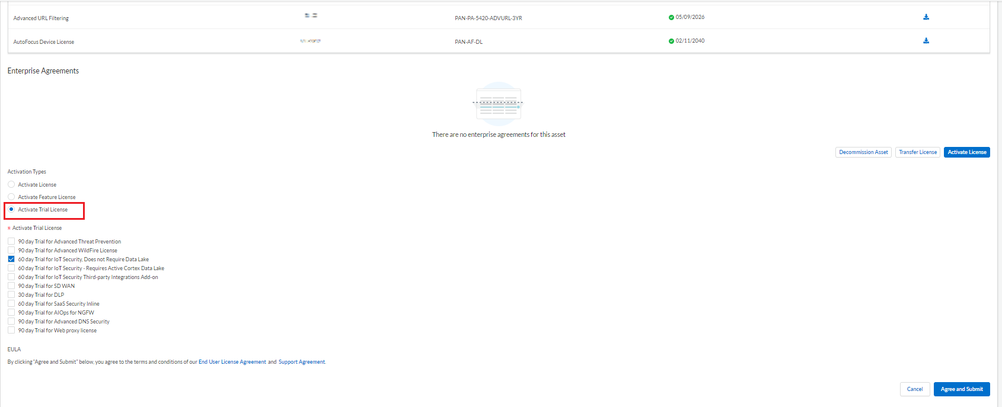Select the Activate Feature License radio option
1002x407 pixels.
click(11, 197)
